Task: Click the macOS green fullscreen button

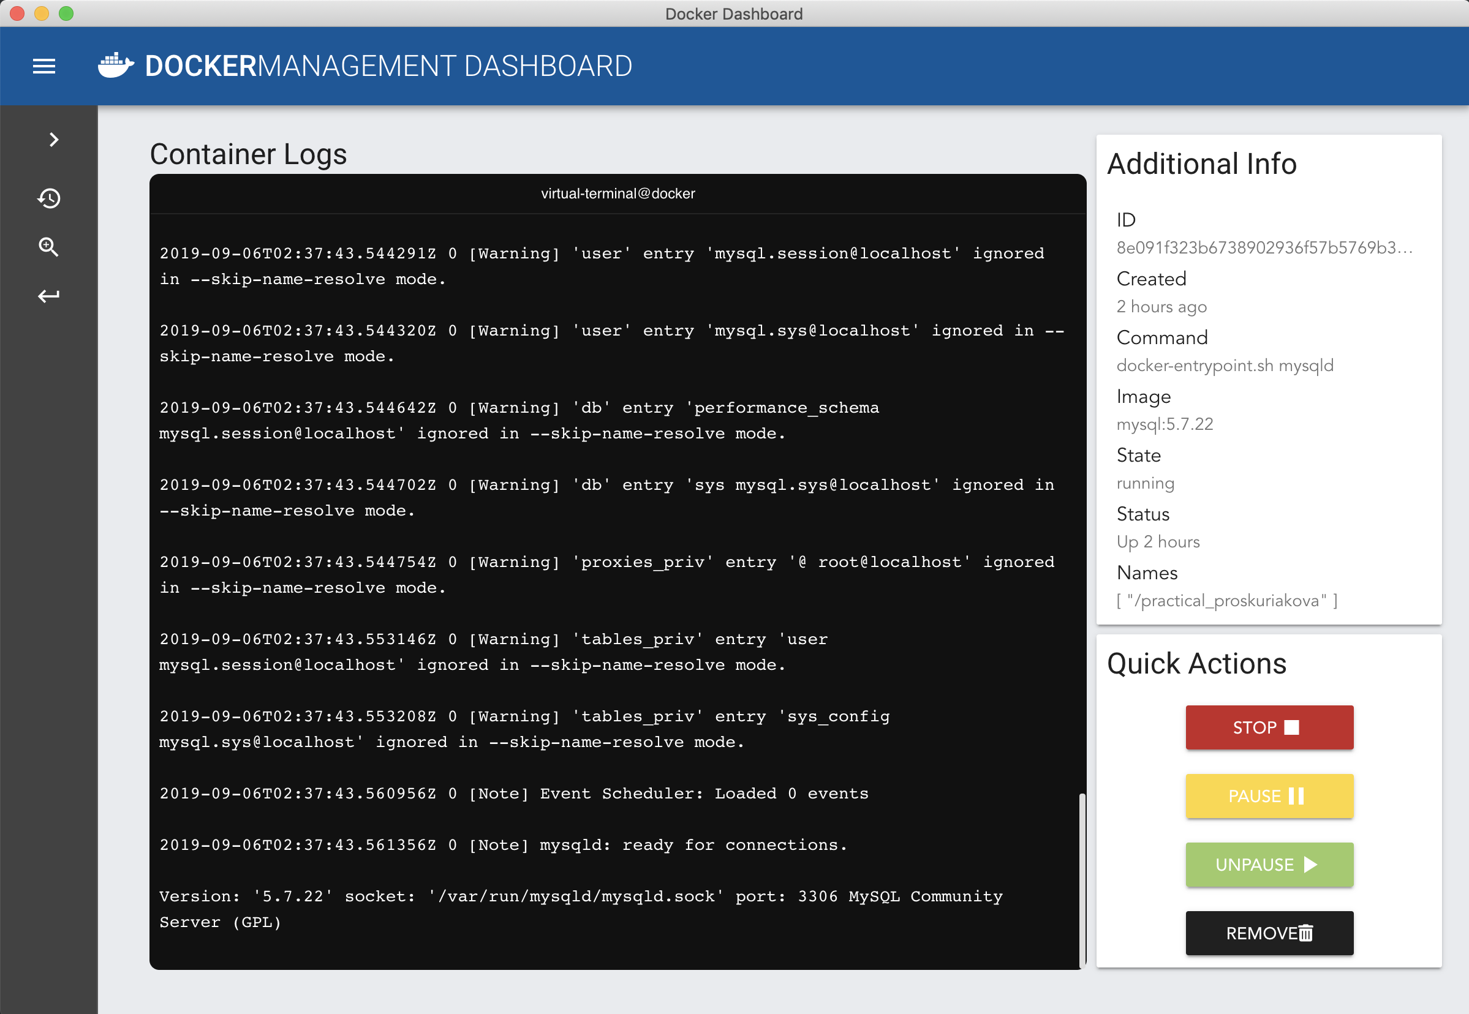Action: [x=66, y=13]
